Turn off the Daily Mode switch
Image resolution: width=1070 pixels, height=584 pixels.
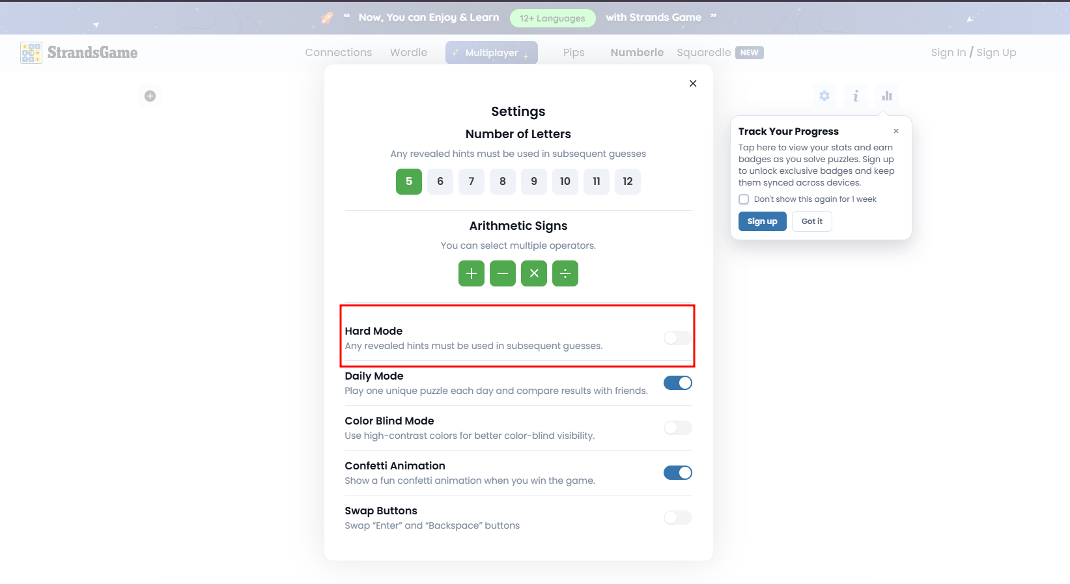click(678, 383)
